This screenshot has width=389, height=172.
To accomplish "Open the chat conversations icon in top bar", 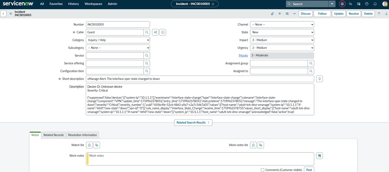I will [350, 4].
